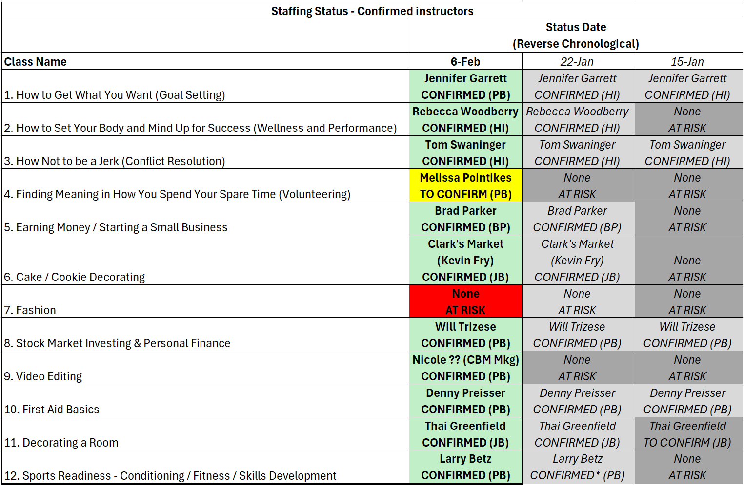Select Larry Betz CONFIRMED* (PB) cell
The width and height of the screenshot is (744, 485).
click(577, 467)
